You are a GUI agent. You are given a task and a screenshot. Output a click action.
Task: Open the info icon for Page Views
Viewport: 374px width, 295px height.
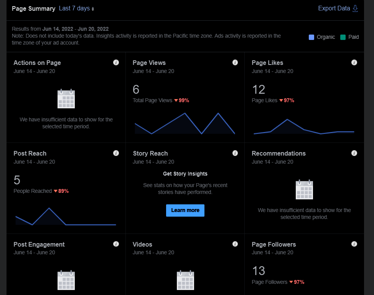click(235, 62)
